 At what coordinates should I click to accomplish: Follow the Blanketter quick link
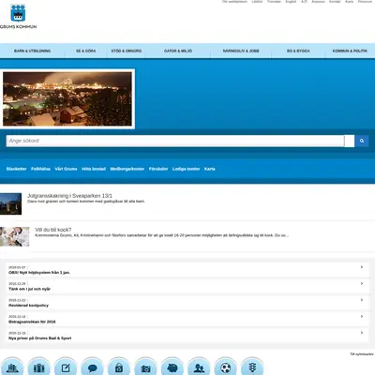point(16,169)
